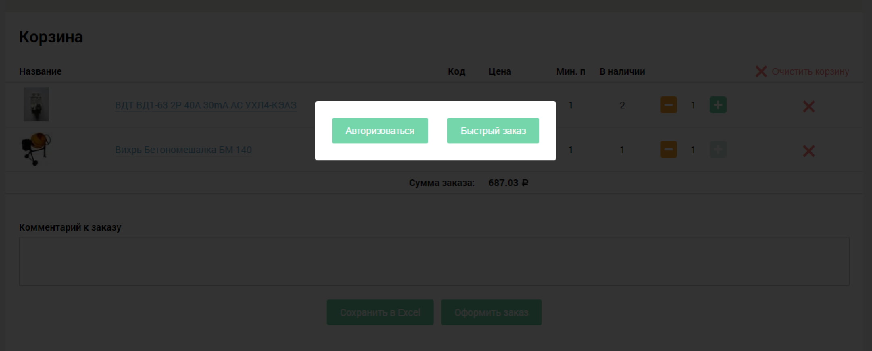Focus the Комментарий к заказу text area
The image size is (872, 351).
click(434, 262)
